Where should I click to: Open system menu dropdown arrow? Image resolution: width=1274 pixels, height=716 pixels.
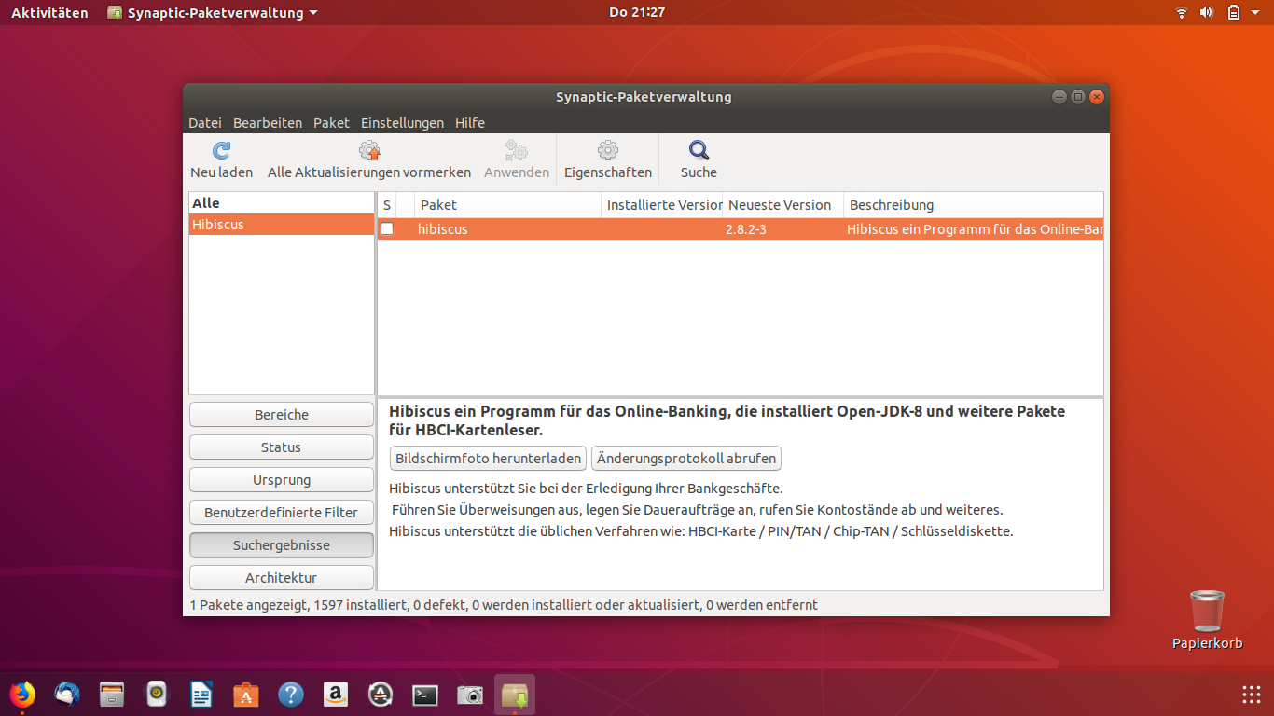pos(1255,13)
